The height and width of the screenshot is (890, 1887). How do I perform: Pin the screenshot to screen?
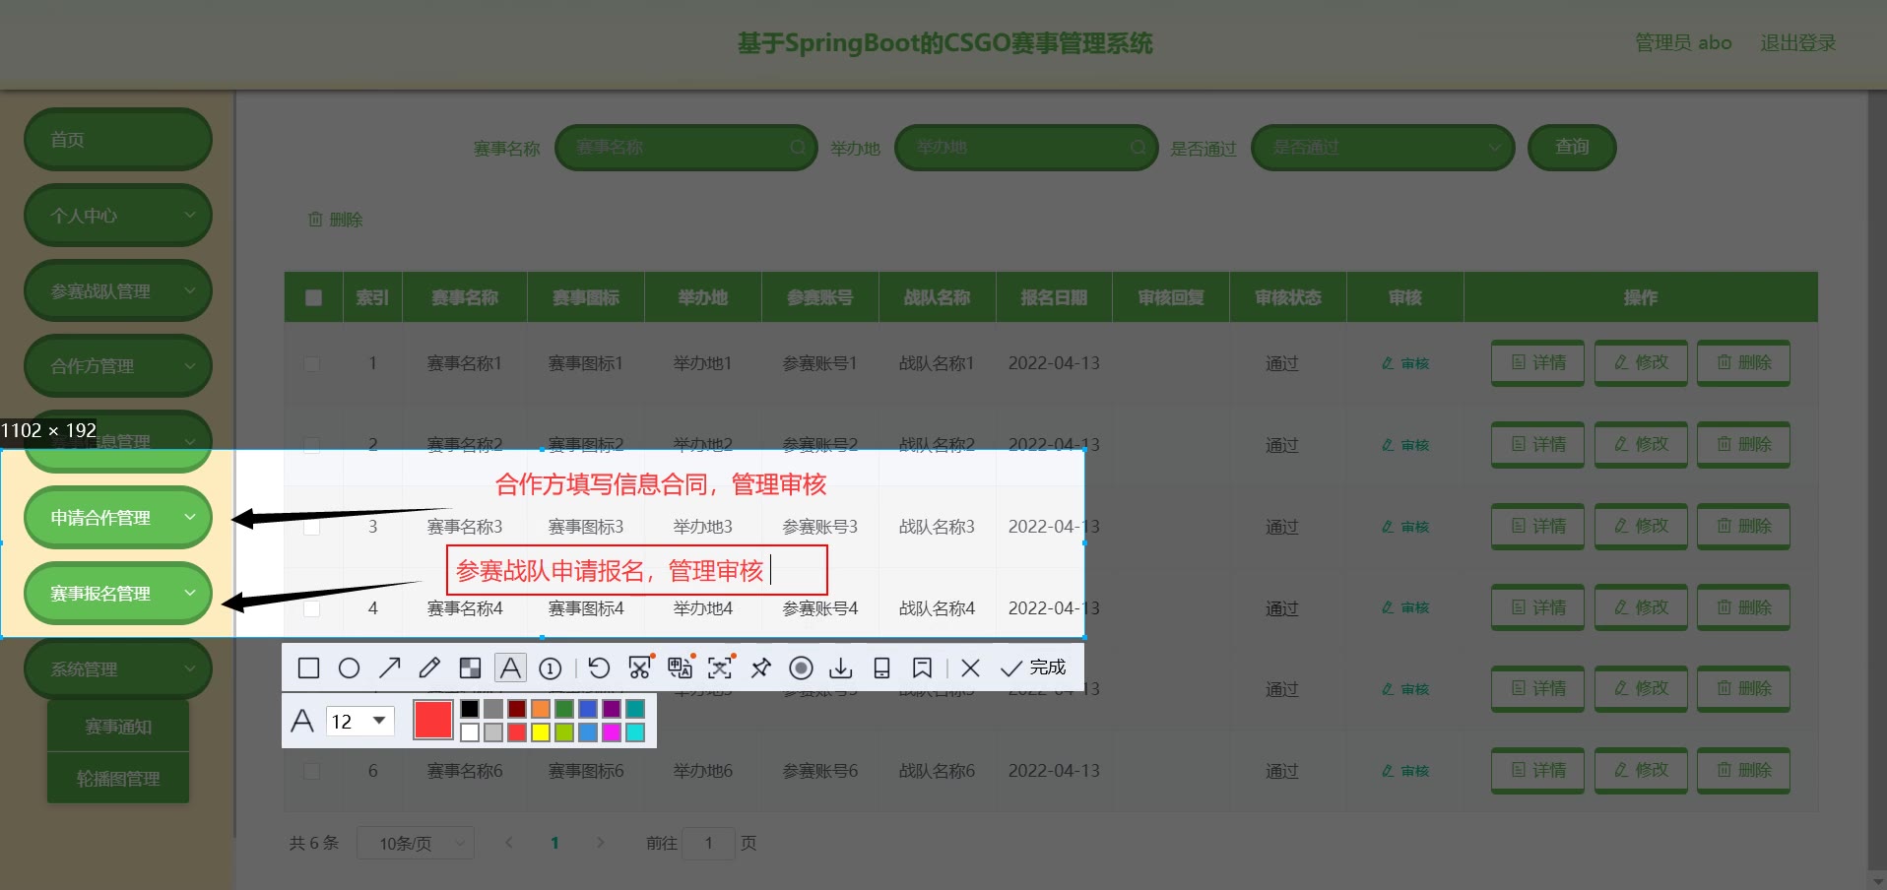pyautogui.click(x=760, y=668)
